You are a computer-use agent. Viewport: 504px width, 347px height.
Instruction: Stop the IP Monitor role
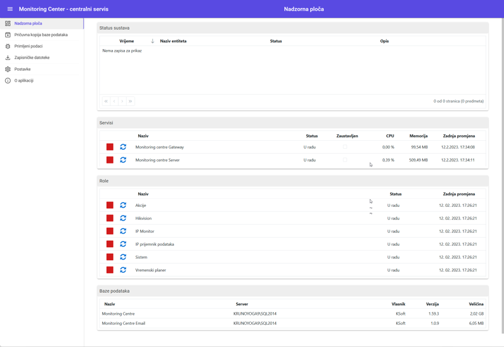[110, 231]
